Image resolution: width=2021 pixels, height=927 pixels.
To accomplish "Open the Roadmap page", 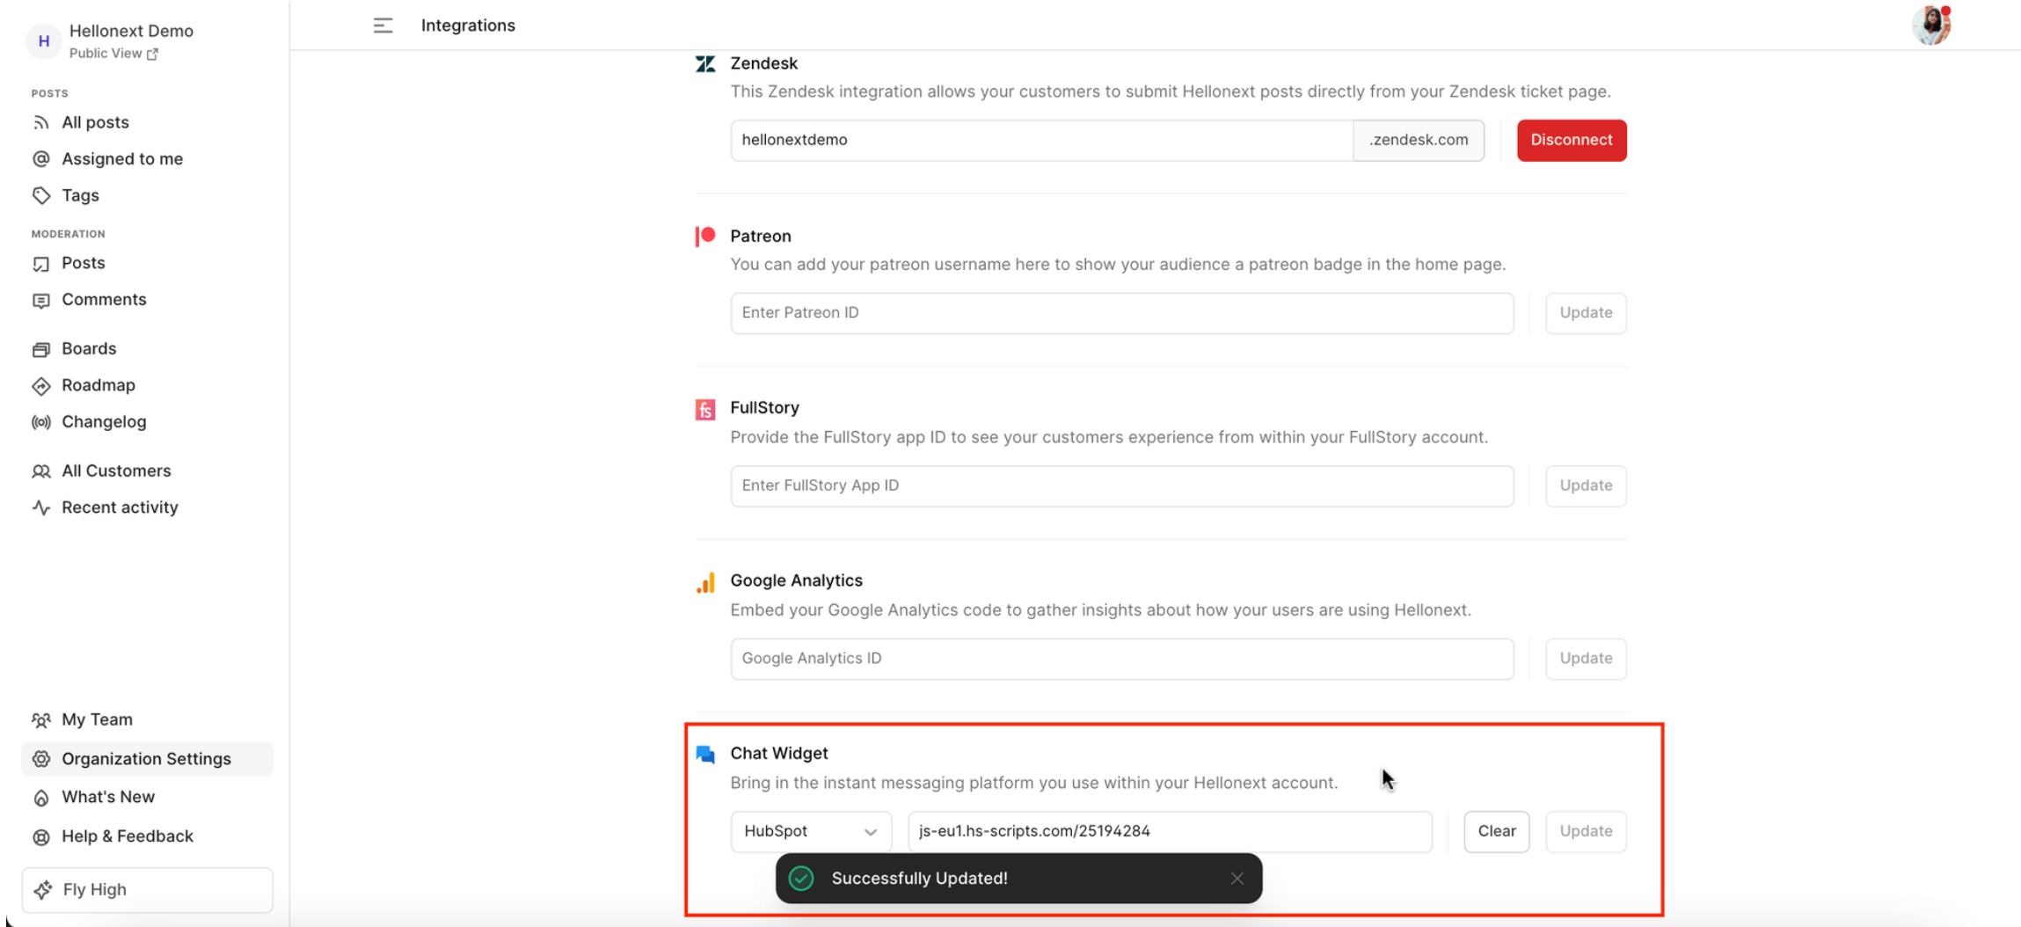I will [x=98, y=385].
